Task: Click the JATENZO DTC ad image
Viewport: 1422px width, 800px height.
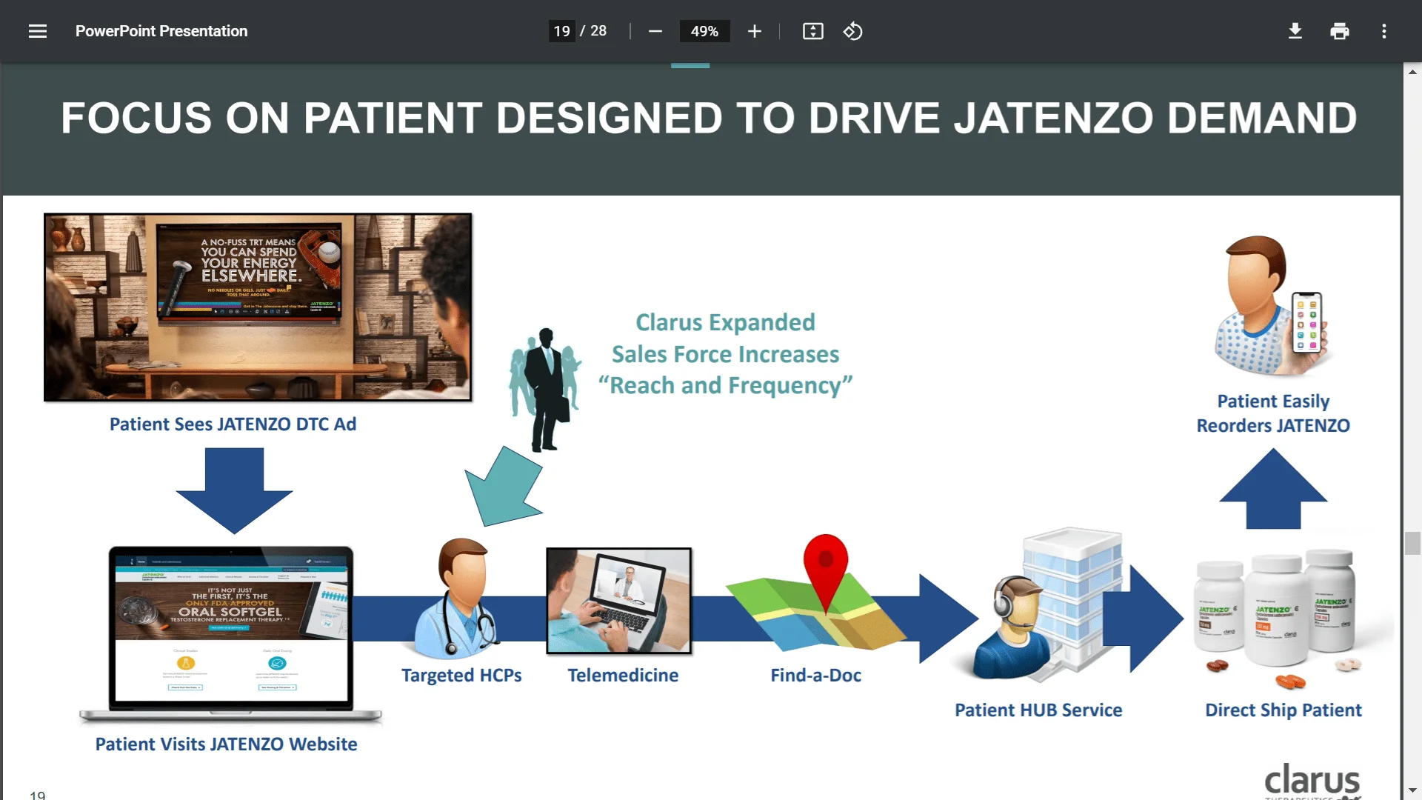Action: click(258, 307)
